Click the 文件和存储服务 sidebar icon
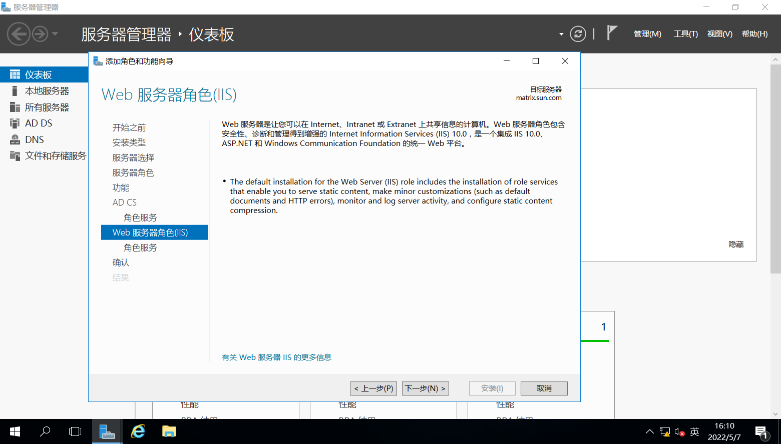The image size is (781, 444). [15, 156]
